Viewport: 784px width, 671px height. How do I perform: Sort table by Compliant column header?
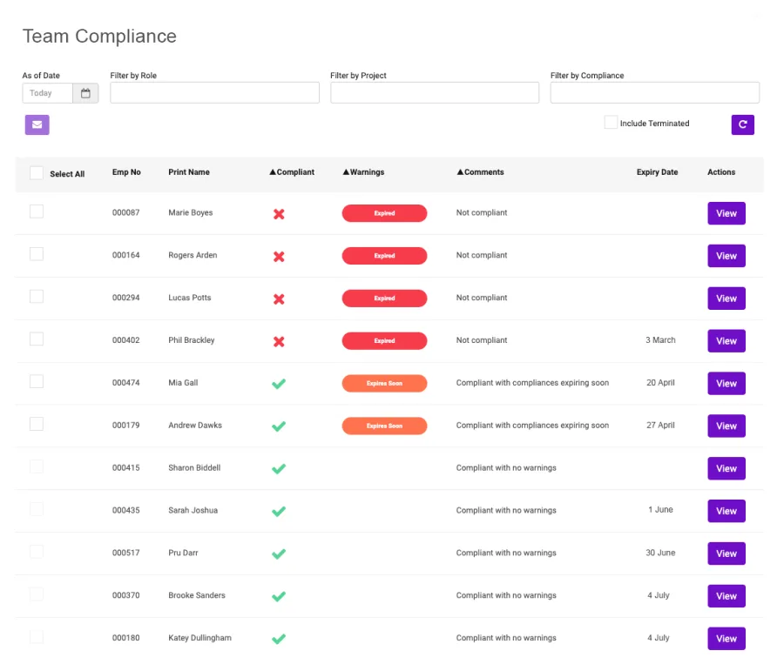tap(292, 172)
